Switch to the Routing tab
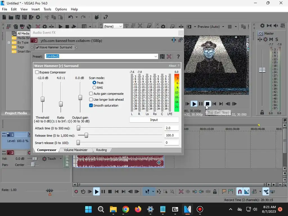The height and width of the screenshot is (216, 288). click(101, 150)
